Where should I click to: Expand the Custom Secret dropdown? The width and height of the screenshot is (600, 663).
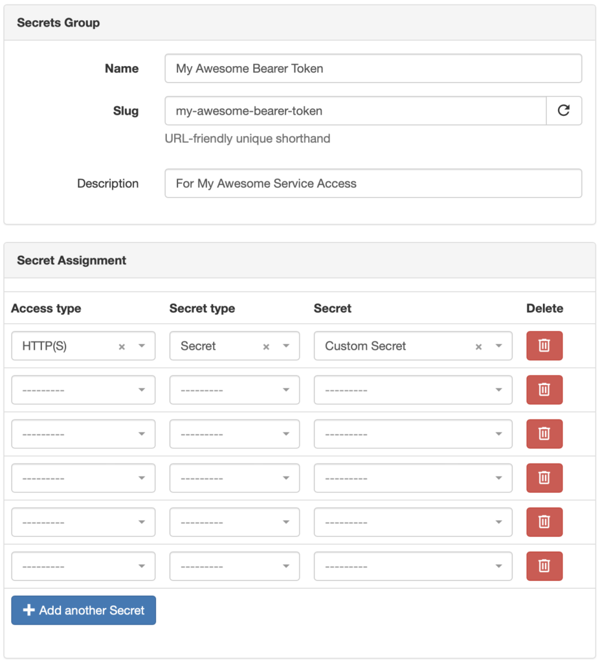(x=498, y=346)
